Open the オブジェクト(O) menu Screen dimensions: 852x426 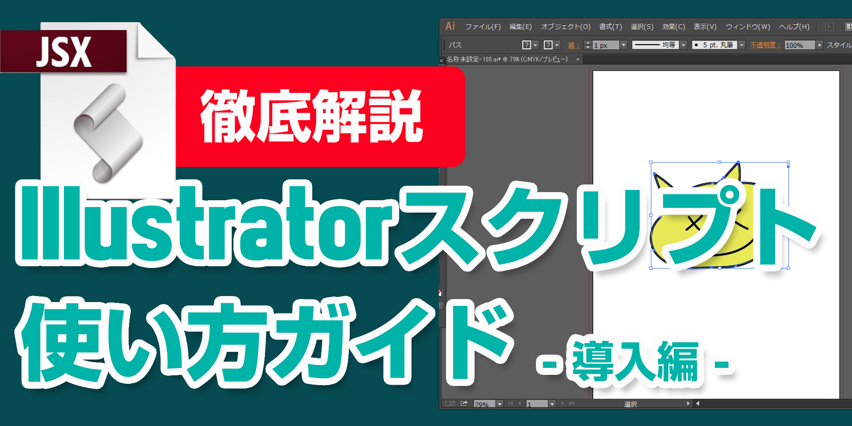(566, 26)
